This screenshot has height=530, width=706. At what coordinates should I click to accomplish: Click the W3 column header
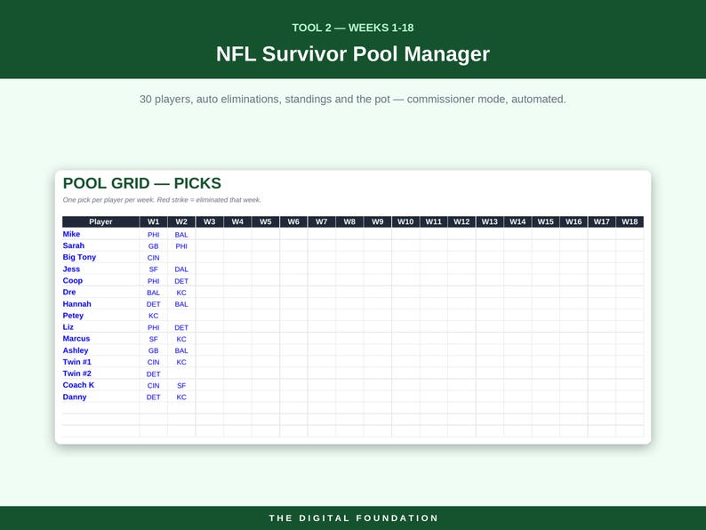point(209,221)
